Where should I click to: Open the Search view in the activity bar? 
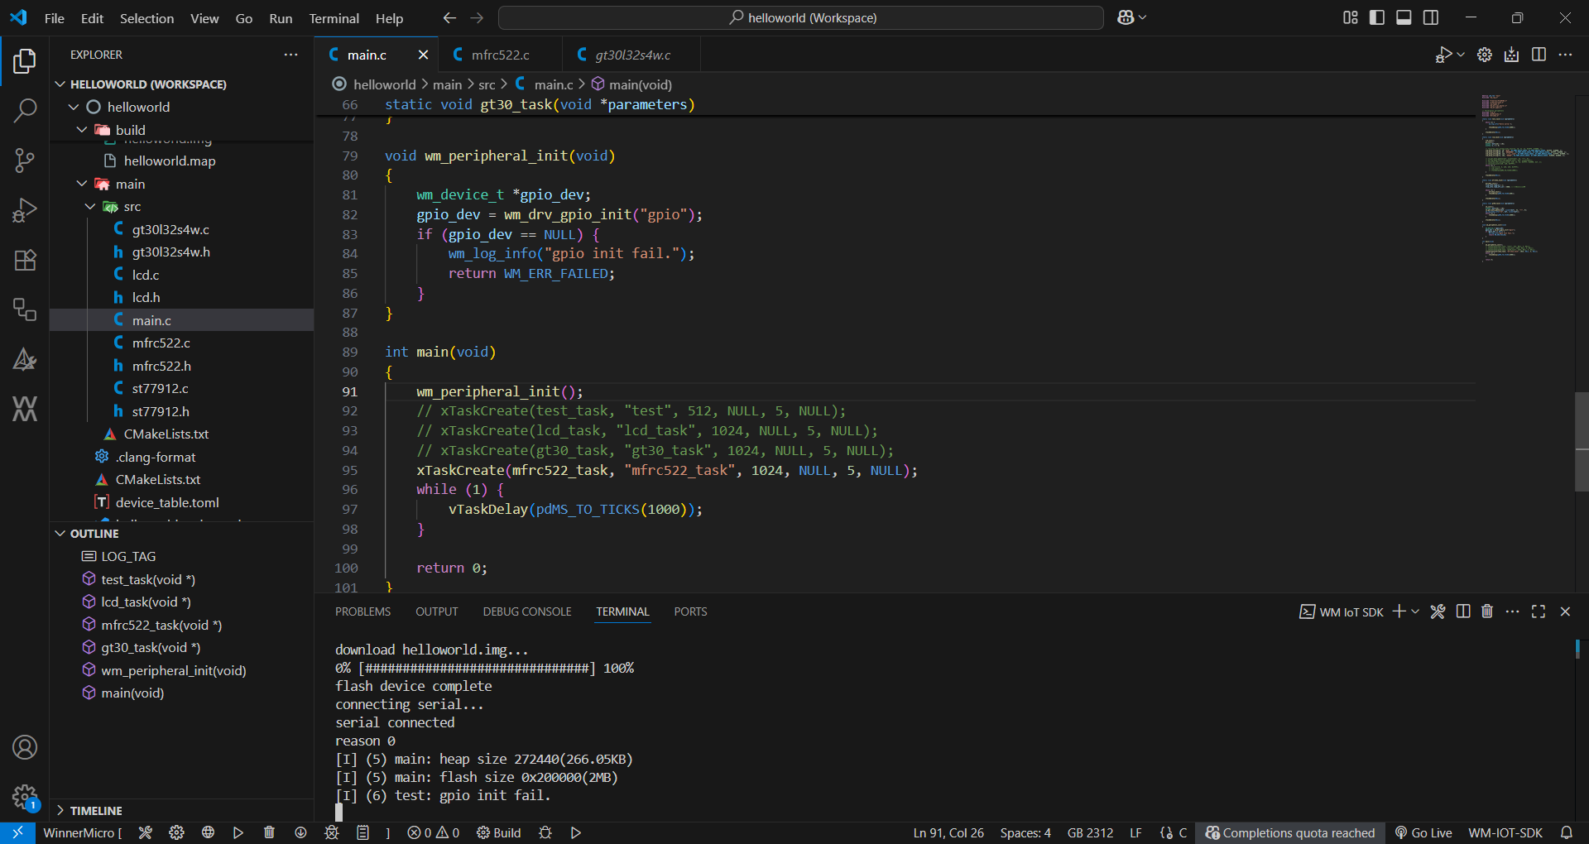pos(25,110)
